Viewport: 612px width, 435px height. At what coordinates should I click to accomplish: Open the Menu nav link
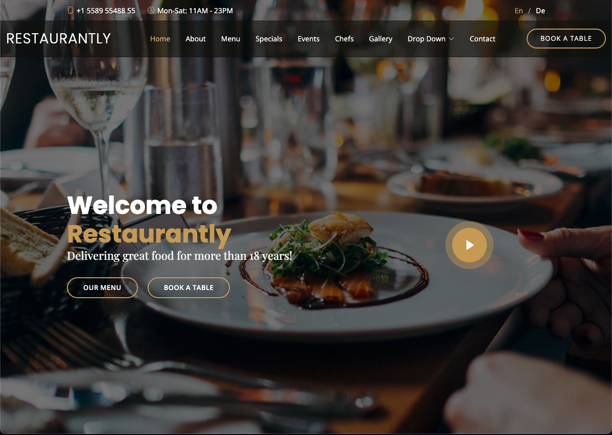click(231, 39)
